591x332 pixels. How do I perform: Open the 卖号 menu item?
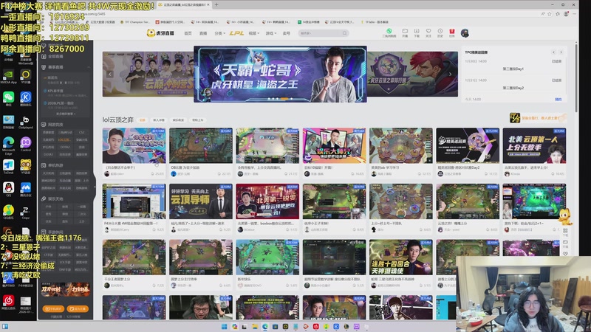point(287,33)
